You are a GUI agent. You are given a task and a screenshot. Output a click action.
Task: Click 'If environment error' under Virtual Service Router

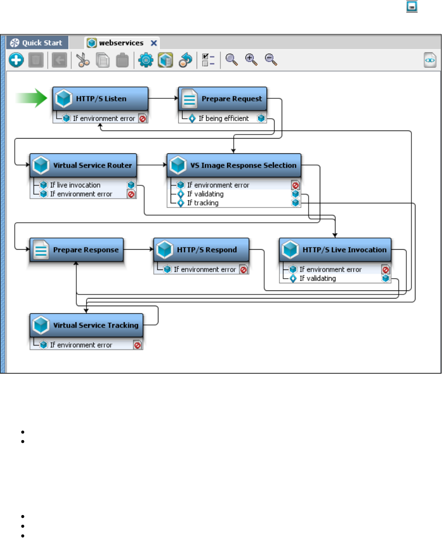pyautogui.click(x=81, y=194)
